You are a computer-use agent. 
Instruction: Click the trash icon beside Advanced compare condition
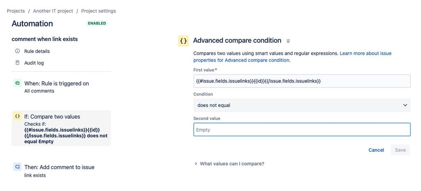[288, 41]
